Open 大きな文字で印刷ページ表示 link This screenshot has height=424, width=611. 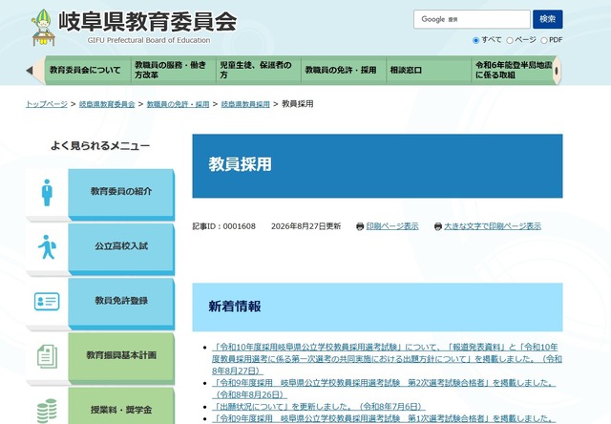(x=493, y=226)
